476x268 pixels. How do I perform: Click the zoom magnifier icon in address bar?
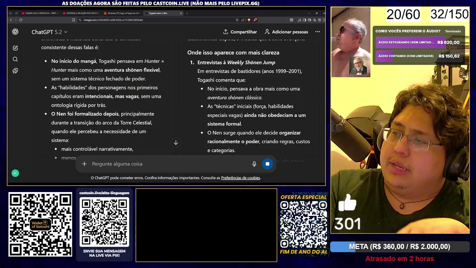click(237, 20)
